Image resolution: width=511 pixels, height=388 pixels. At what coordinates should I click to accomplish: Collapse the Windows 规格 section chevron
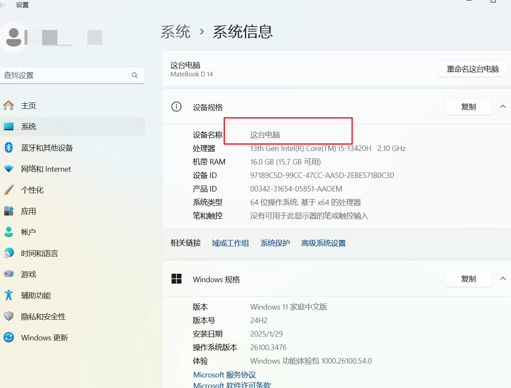coord(503,279)
